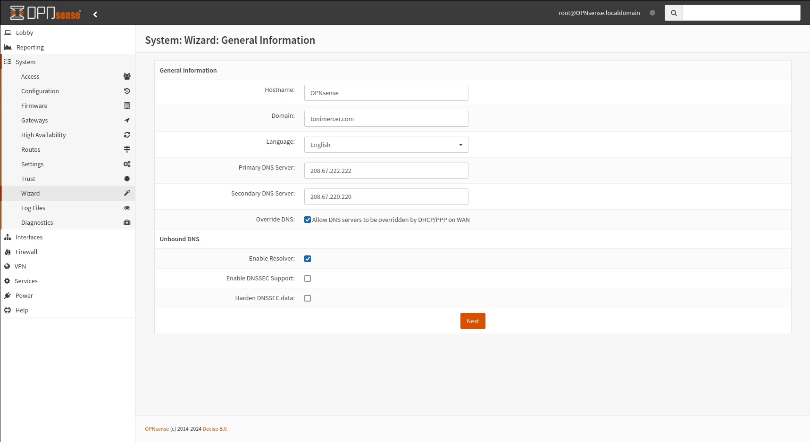Open the High Availability submenu item

pos(68,135)
